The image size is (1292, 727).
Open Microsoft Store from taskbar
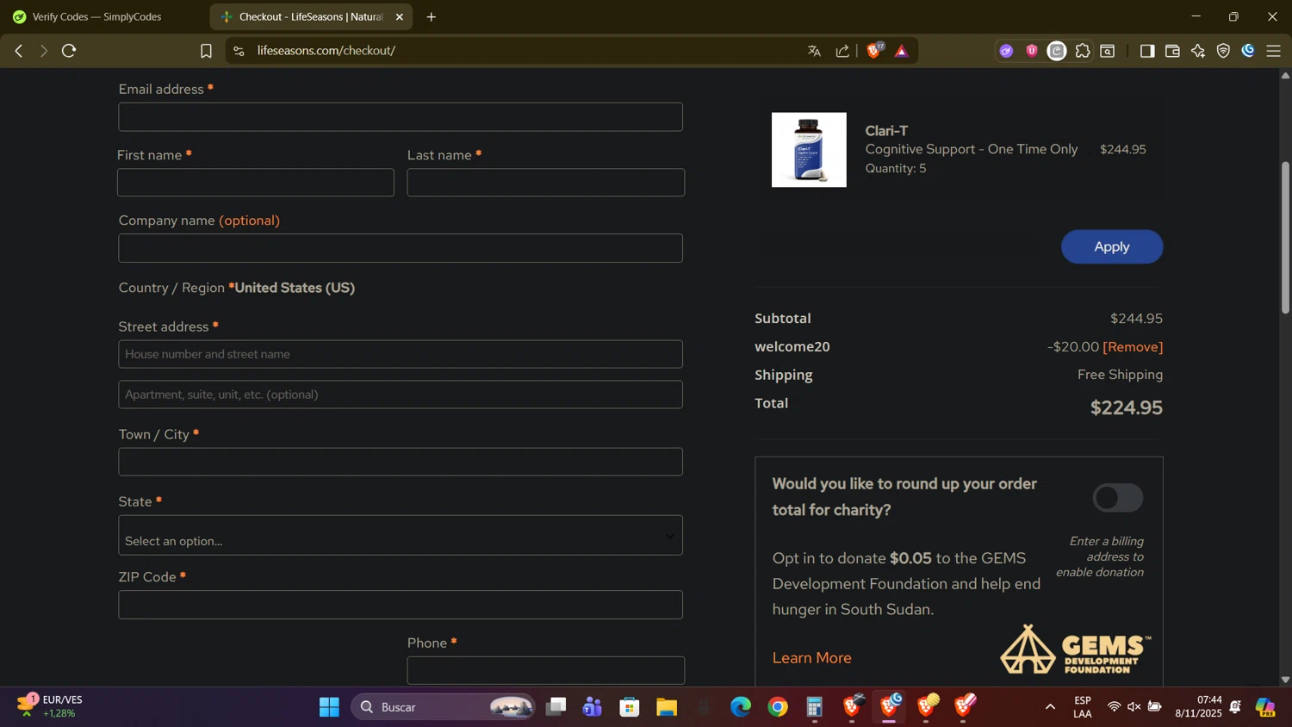[x=630, y=707]
